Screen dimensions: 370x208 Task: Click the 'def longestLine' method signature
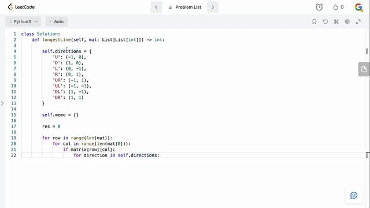click(98, 40)
